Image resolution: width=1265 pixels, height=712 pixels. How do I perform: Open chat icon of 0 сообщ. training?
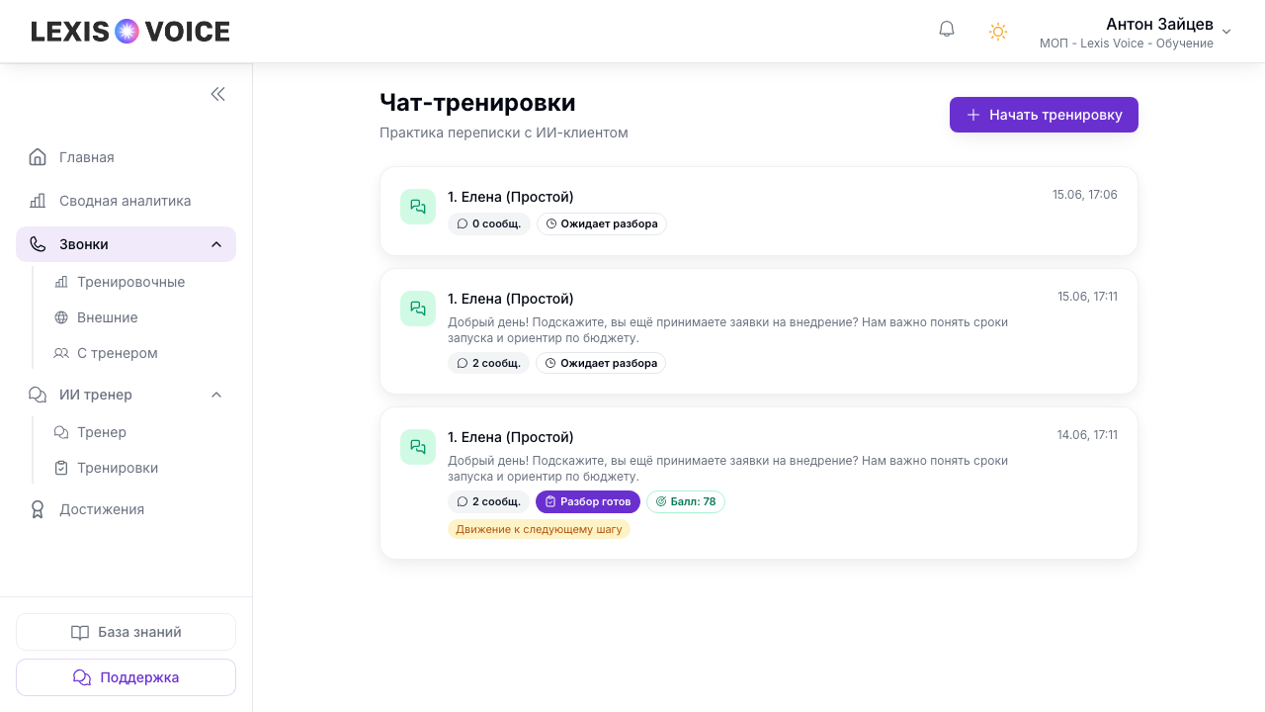pyautogui.click(x=418, y=207)
